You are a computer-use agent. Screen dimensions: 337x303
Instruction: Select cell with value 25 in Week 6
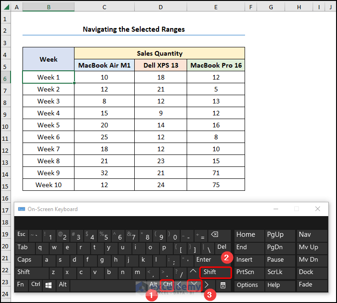(104, 137)
